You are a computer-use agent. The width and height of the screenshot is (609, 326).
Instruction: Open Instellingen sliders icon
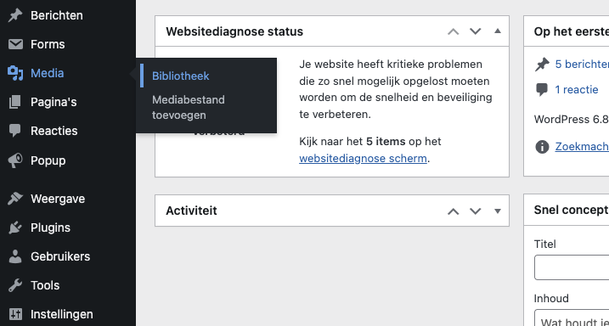click(x=15, y=314)
